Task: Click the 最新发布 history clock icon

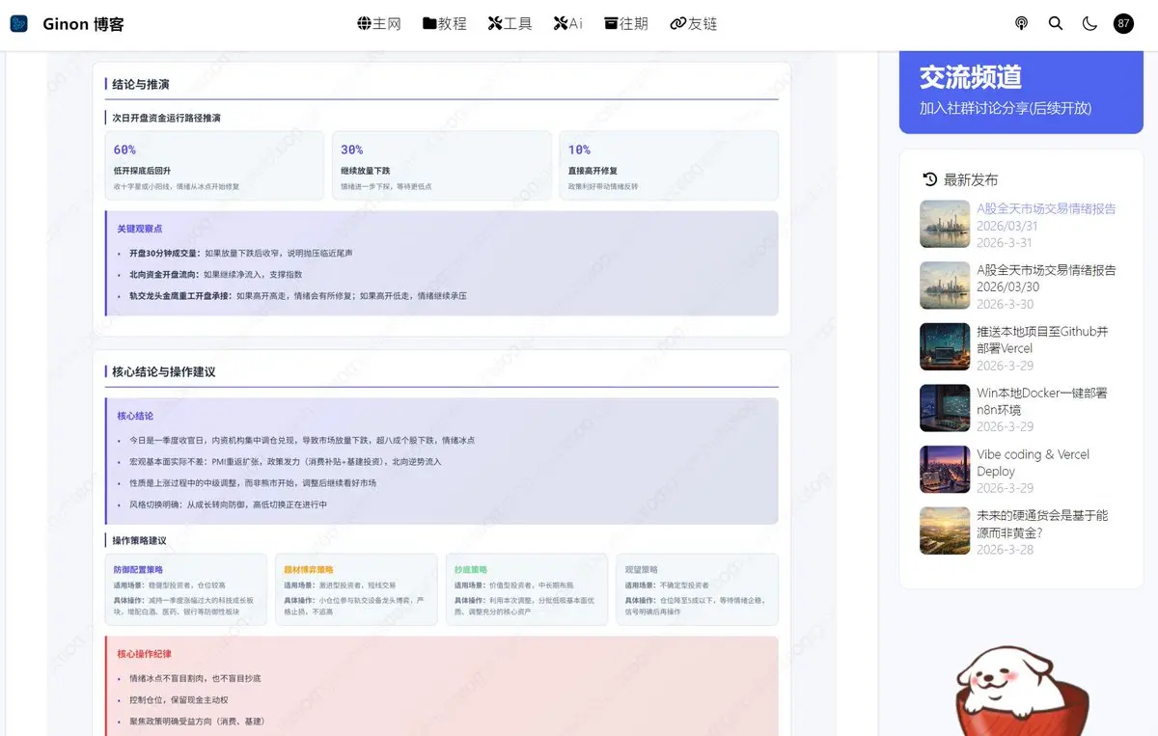Action: click(930, 178)
